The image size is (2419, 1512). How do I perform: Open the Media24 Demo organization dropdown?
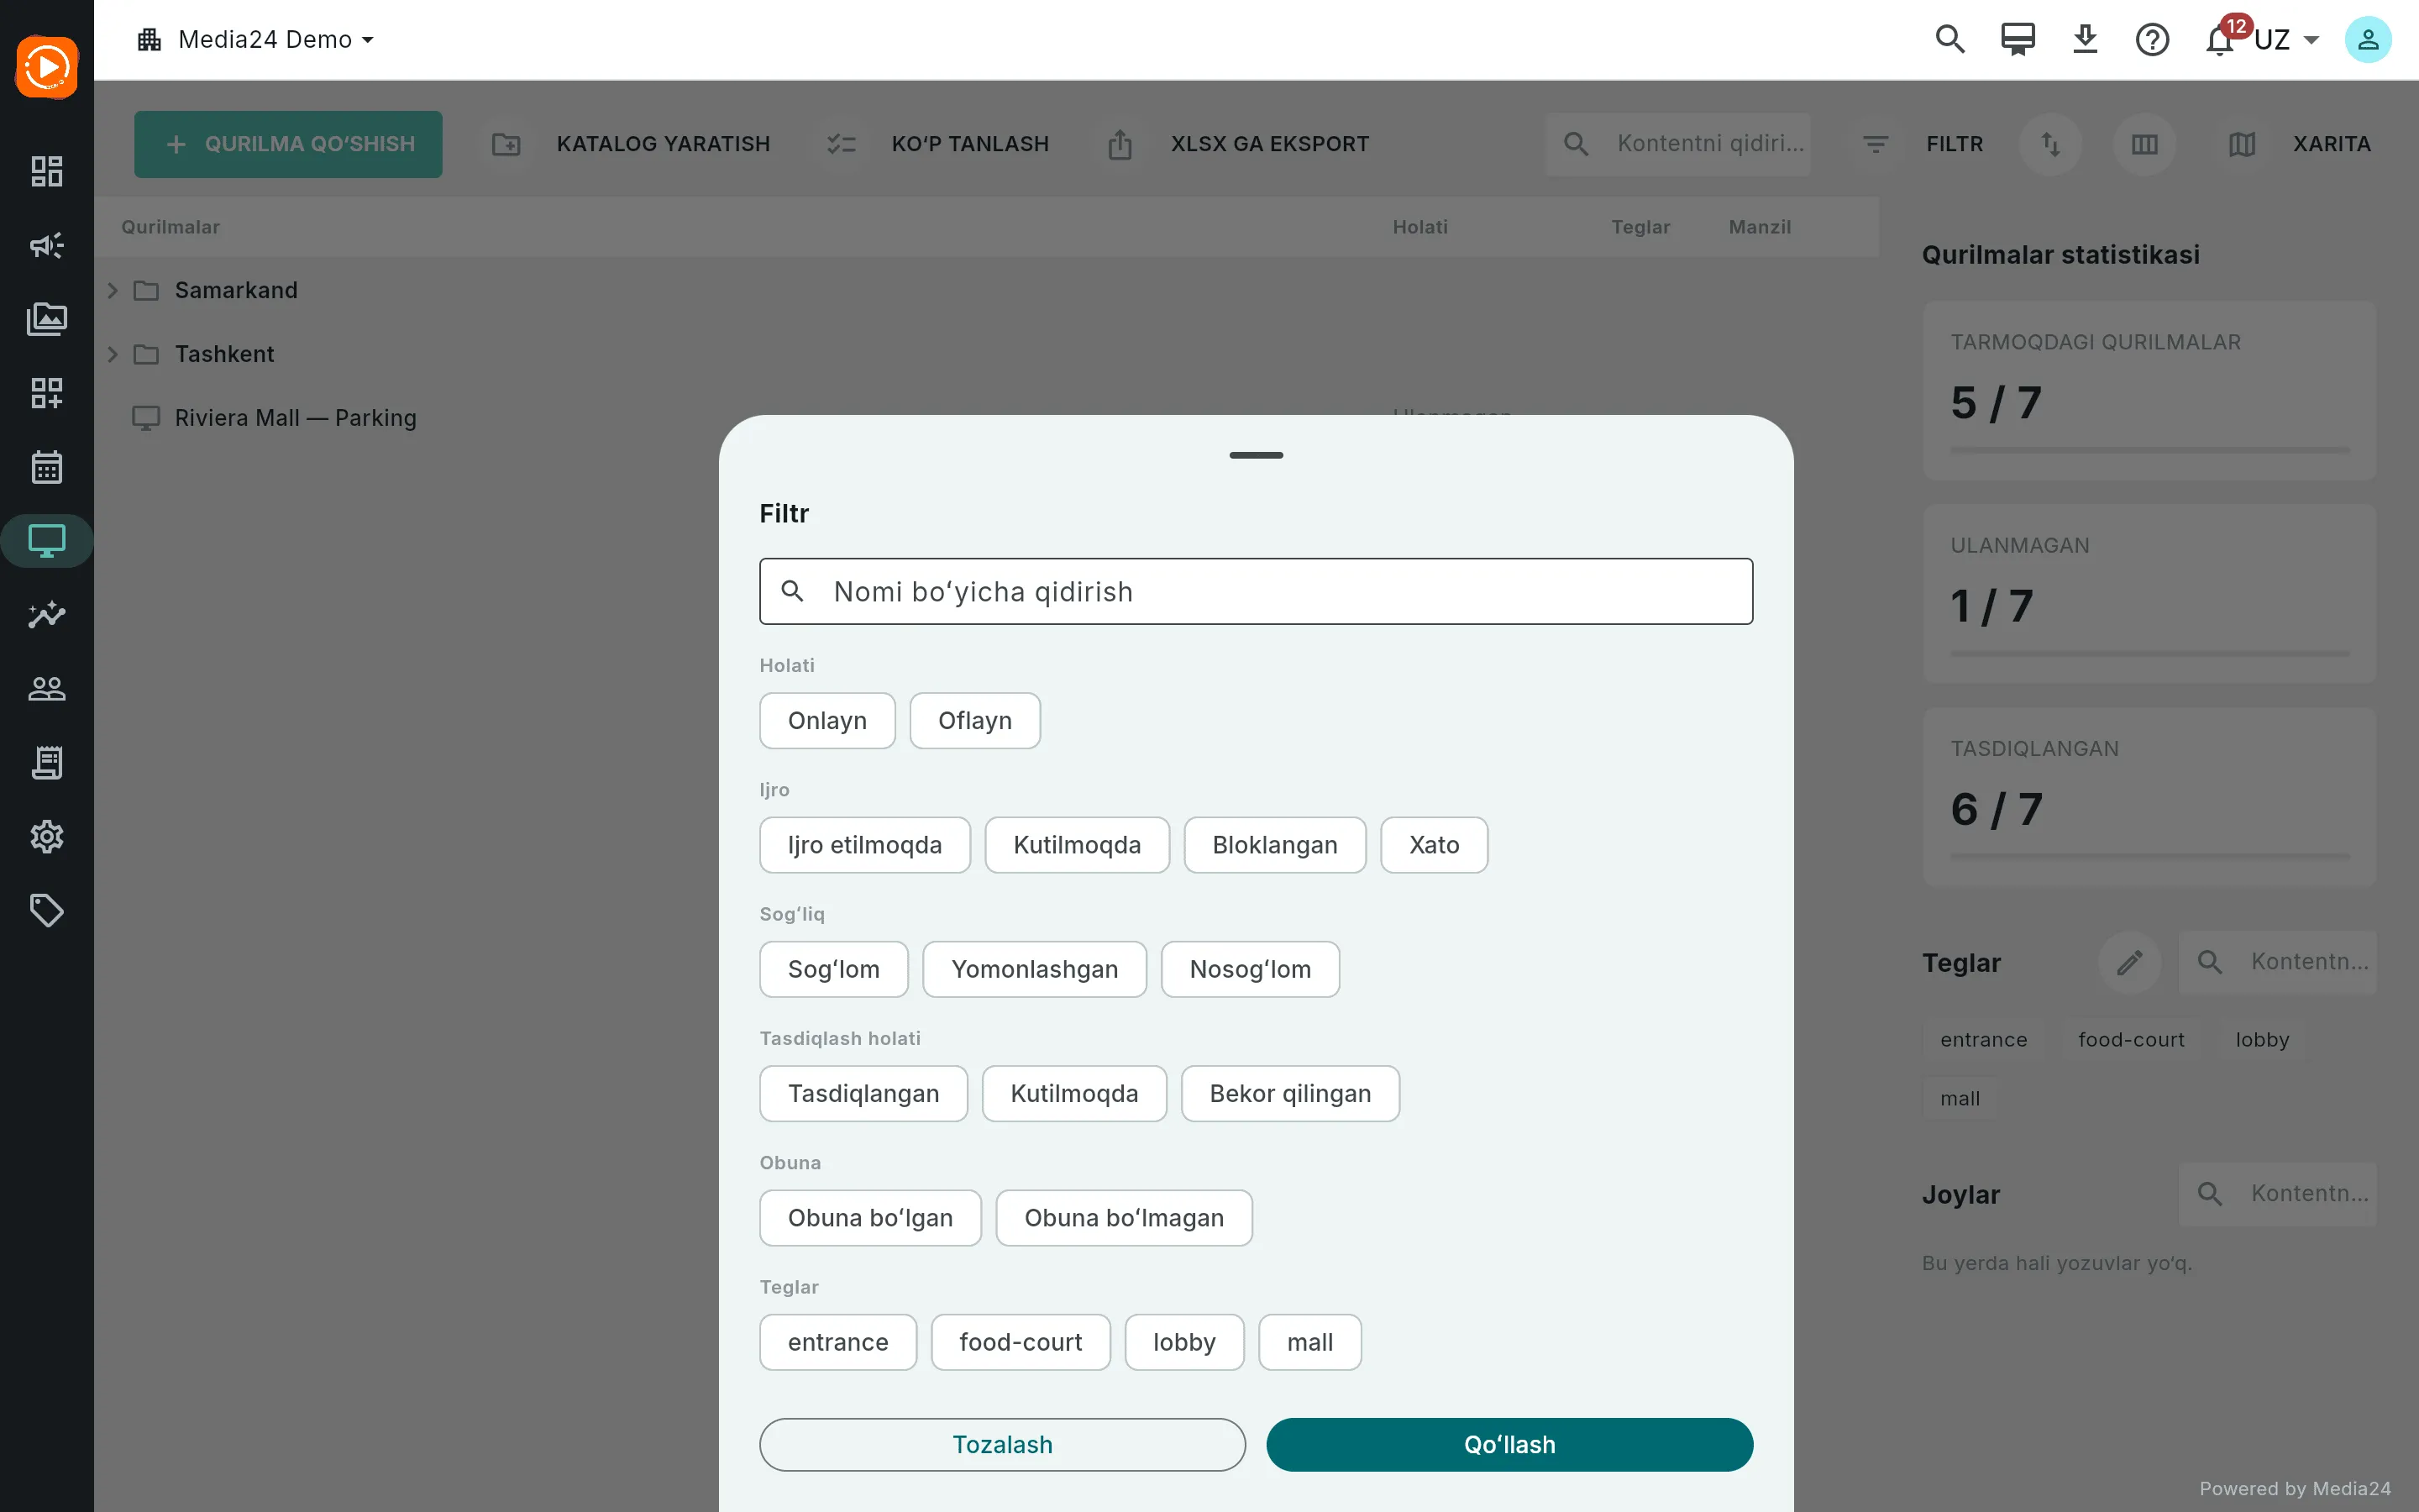click(x=256, y=40)
